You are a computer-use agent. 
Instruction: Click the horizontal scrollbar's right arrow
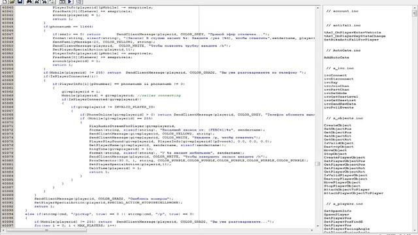tap(312, 230)
